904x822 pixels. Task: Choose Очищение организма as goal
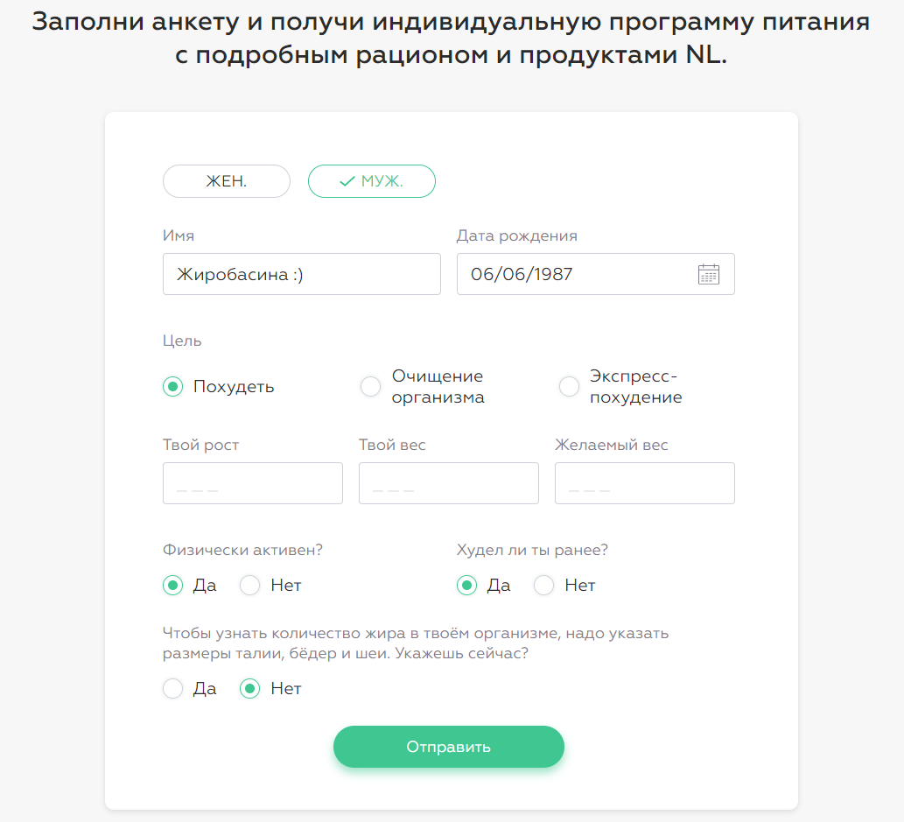370,386
